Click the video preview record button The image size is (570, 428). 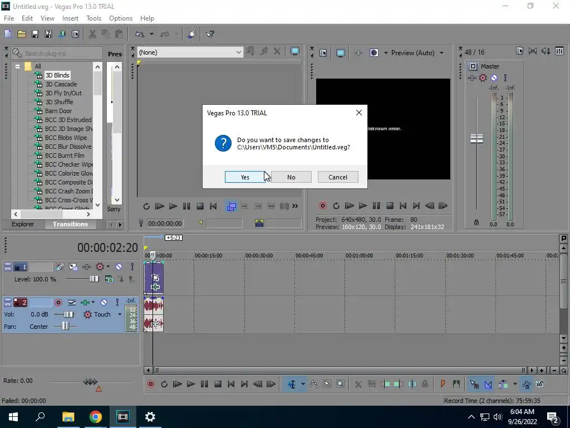coord(322,206)
